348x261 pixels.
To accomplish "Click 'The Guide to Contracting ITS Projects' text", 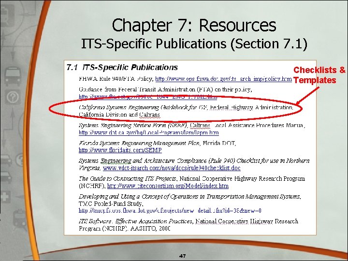I will click(128, 179).
